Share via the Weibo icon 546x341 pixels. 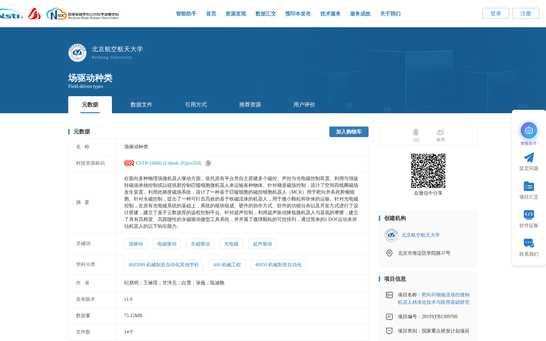441,132
